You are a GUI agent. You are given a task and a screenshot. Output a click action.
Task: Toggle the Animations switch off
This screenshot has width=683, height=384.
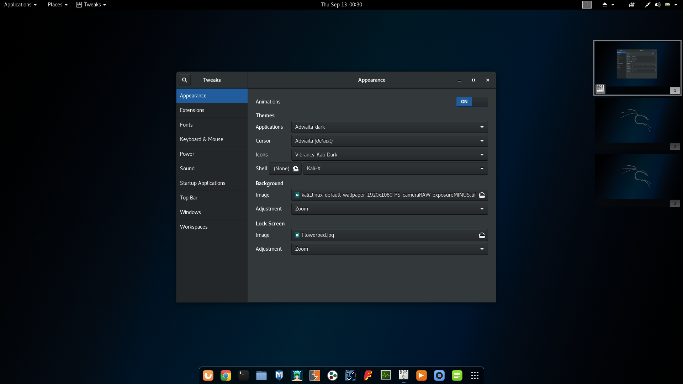tap(472, 102)
